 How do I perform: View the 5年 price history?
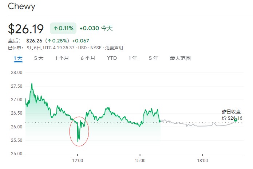(x=153, y=58)
